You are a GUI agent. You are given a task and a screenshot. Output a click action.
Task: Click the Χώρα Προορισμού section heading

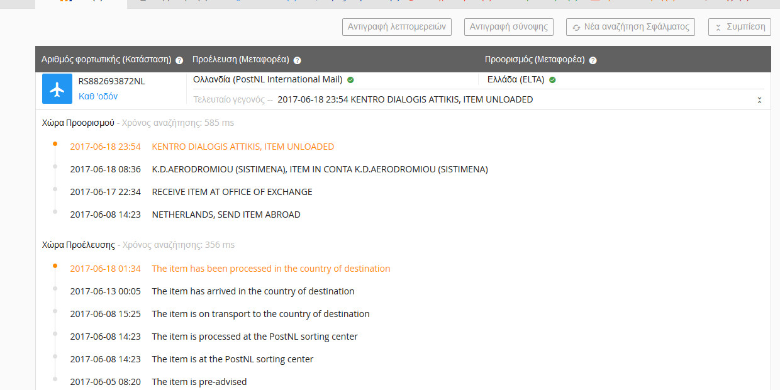tap(78, 123)
